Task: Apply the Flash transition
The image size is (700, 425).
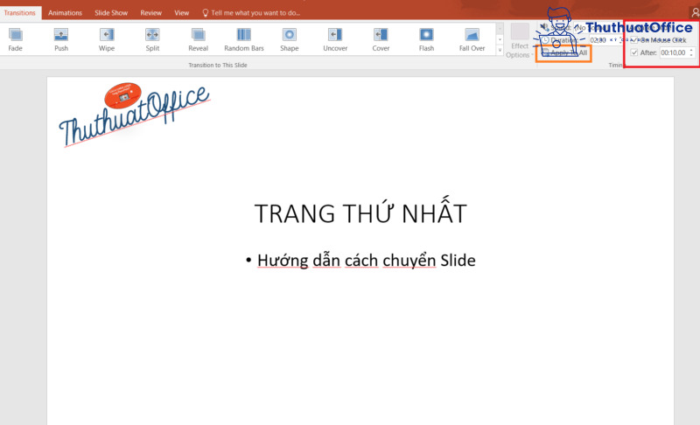Action: [x=426, y=39]
